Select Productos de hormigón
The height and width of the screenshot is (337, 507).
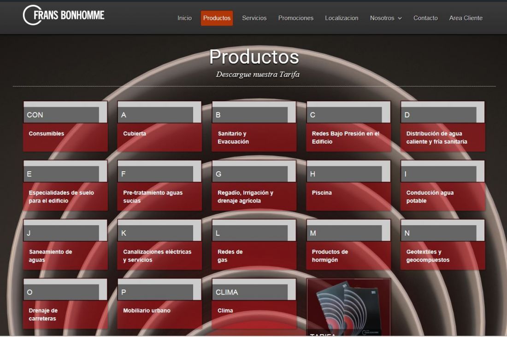click(x=348, y=244)
